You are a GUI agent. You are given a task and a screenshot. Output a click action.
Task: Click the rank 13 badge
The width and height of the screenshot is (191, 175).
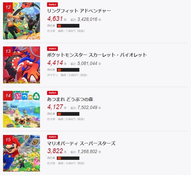coord(8,51)
